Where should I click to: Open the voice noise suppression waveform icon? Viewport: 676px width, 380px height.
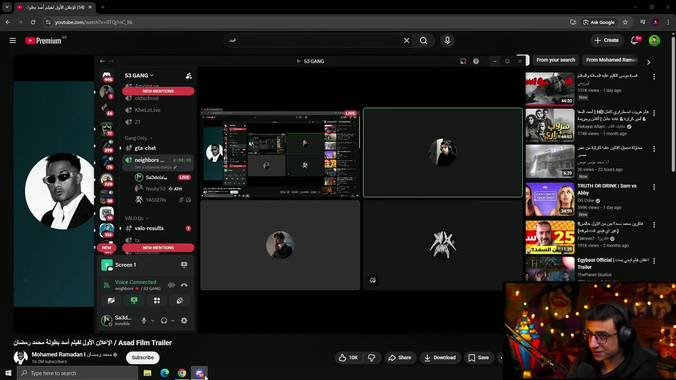coord(171,285)
